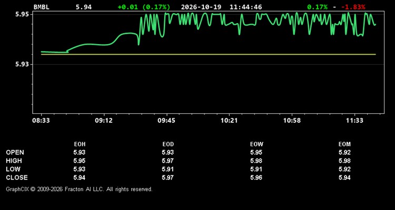Click the LOW row label
The height and width of the screenshot is (210, 395).
[13, 169]
